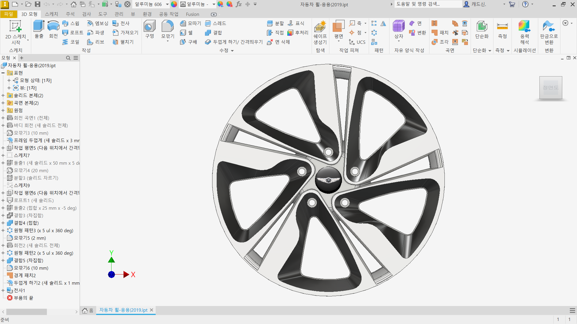Viewport: 577px width, 324px height.
Task: Click the UCS tool
Action: tap(357, 42)
